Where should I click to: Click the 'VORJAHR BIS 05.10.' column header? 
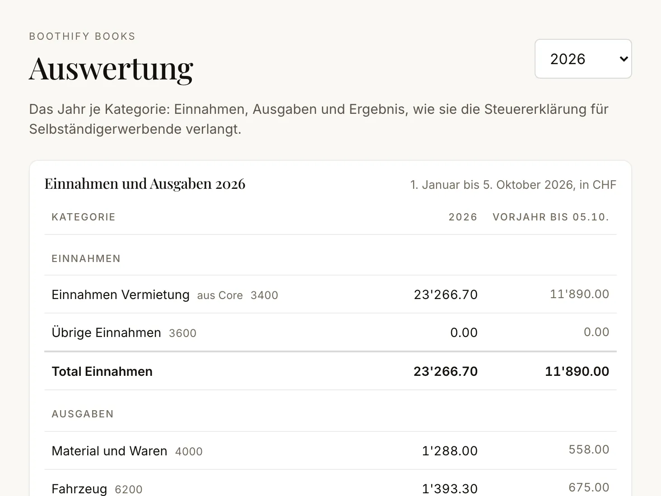551,217
